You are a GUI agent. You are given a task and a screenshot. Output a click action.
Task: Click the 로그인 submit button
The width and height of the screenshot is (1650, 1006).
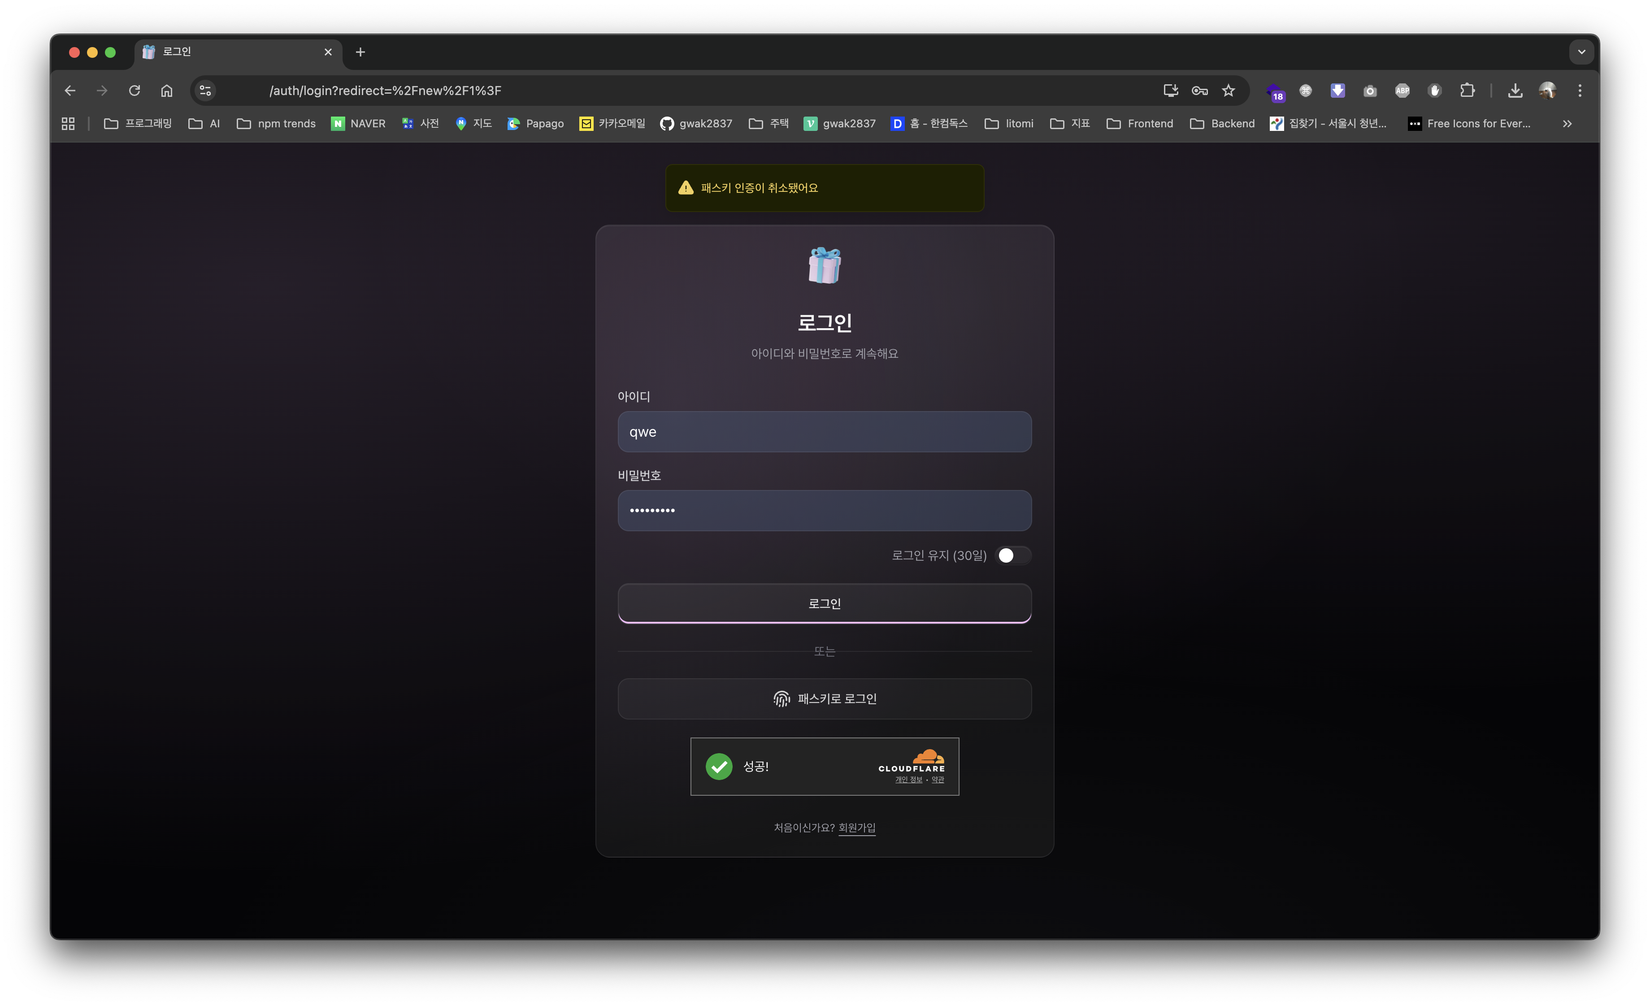point(825,603)
